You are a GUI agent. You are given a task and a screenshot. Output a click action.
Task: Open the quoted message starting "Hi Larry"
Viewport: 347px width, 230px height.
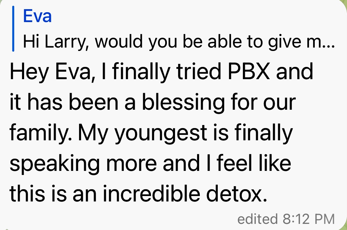click(x=176, y=41)
